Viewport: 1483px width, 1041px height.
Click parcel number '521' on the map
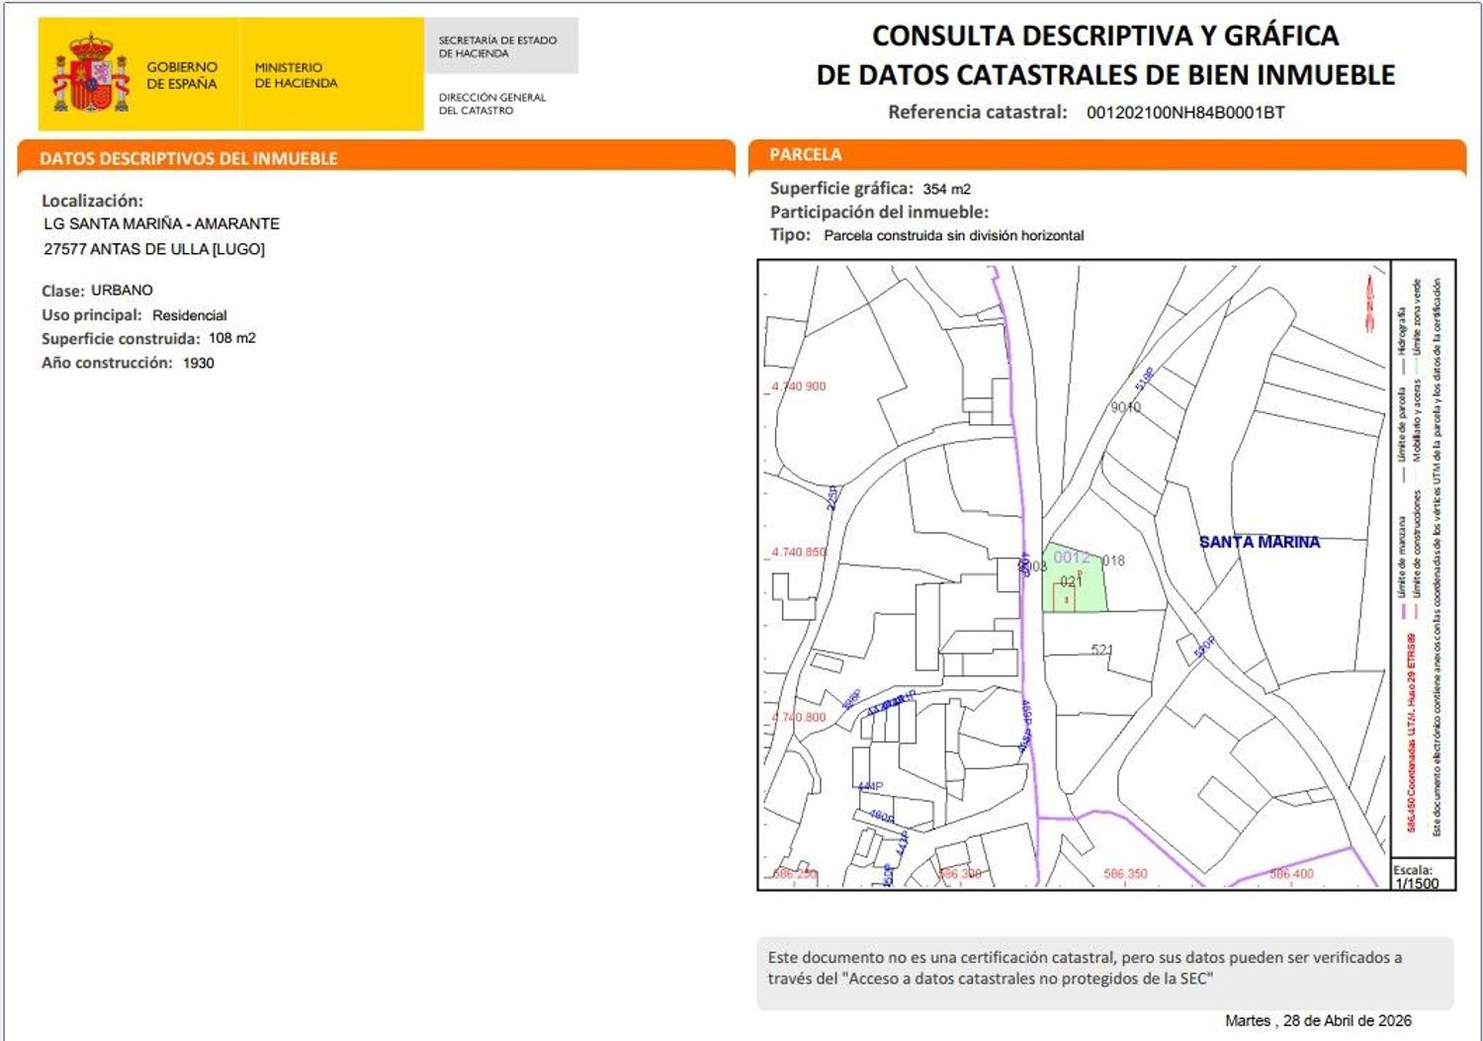(x=1102, y=650)
